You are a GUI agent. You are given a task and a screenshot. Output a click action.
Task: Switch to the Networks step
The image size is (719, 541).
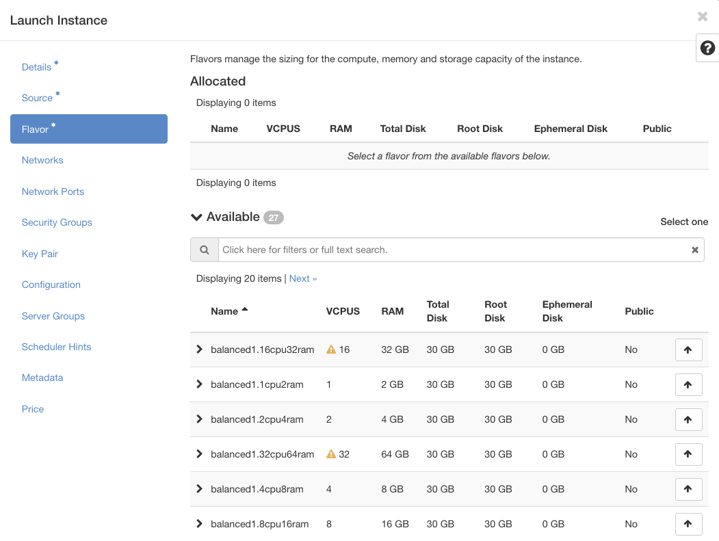pyautogui.click(x=42, y=160)
